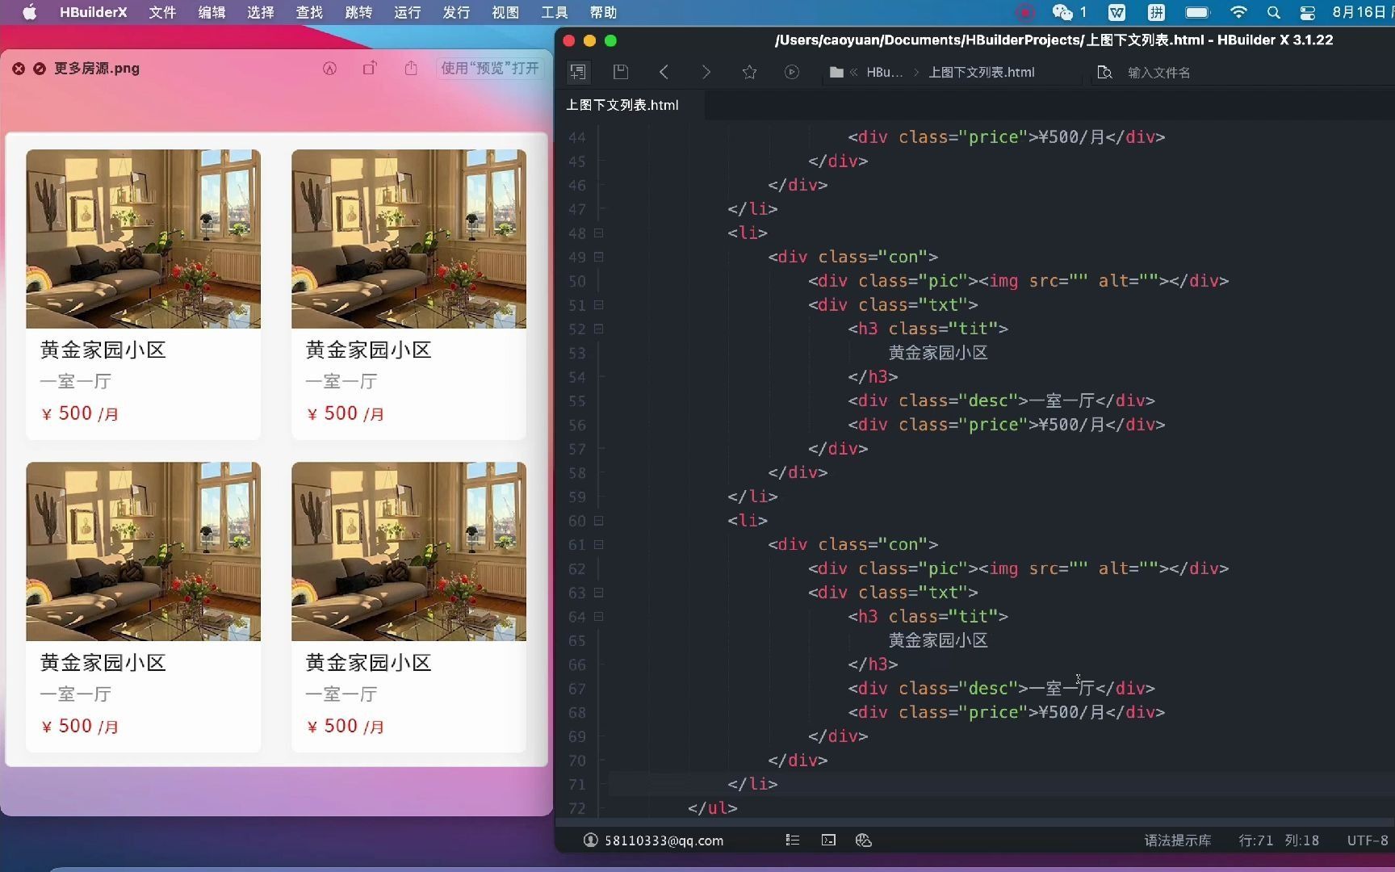
Task: Click the battery icon in menu bar
Action: [x=1197, y=12]
